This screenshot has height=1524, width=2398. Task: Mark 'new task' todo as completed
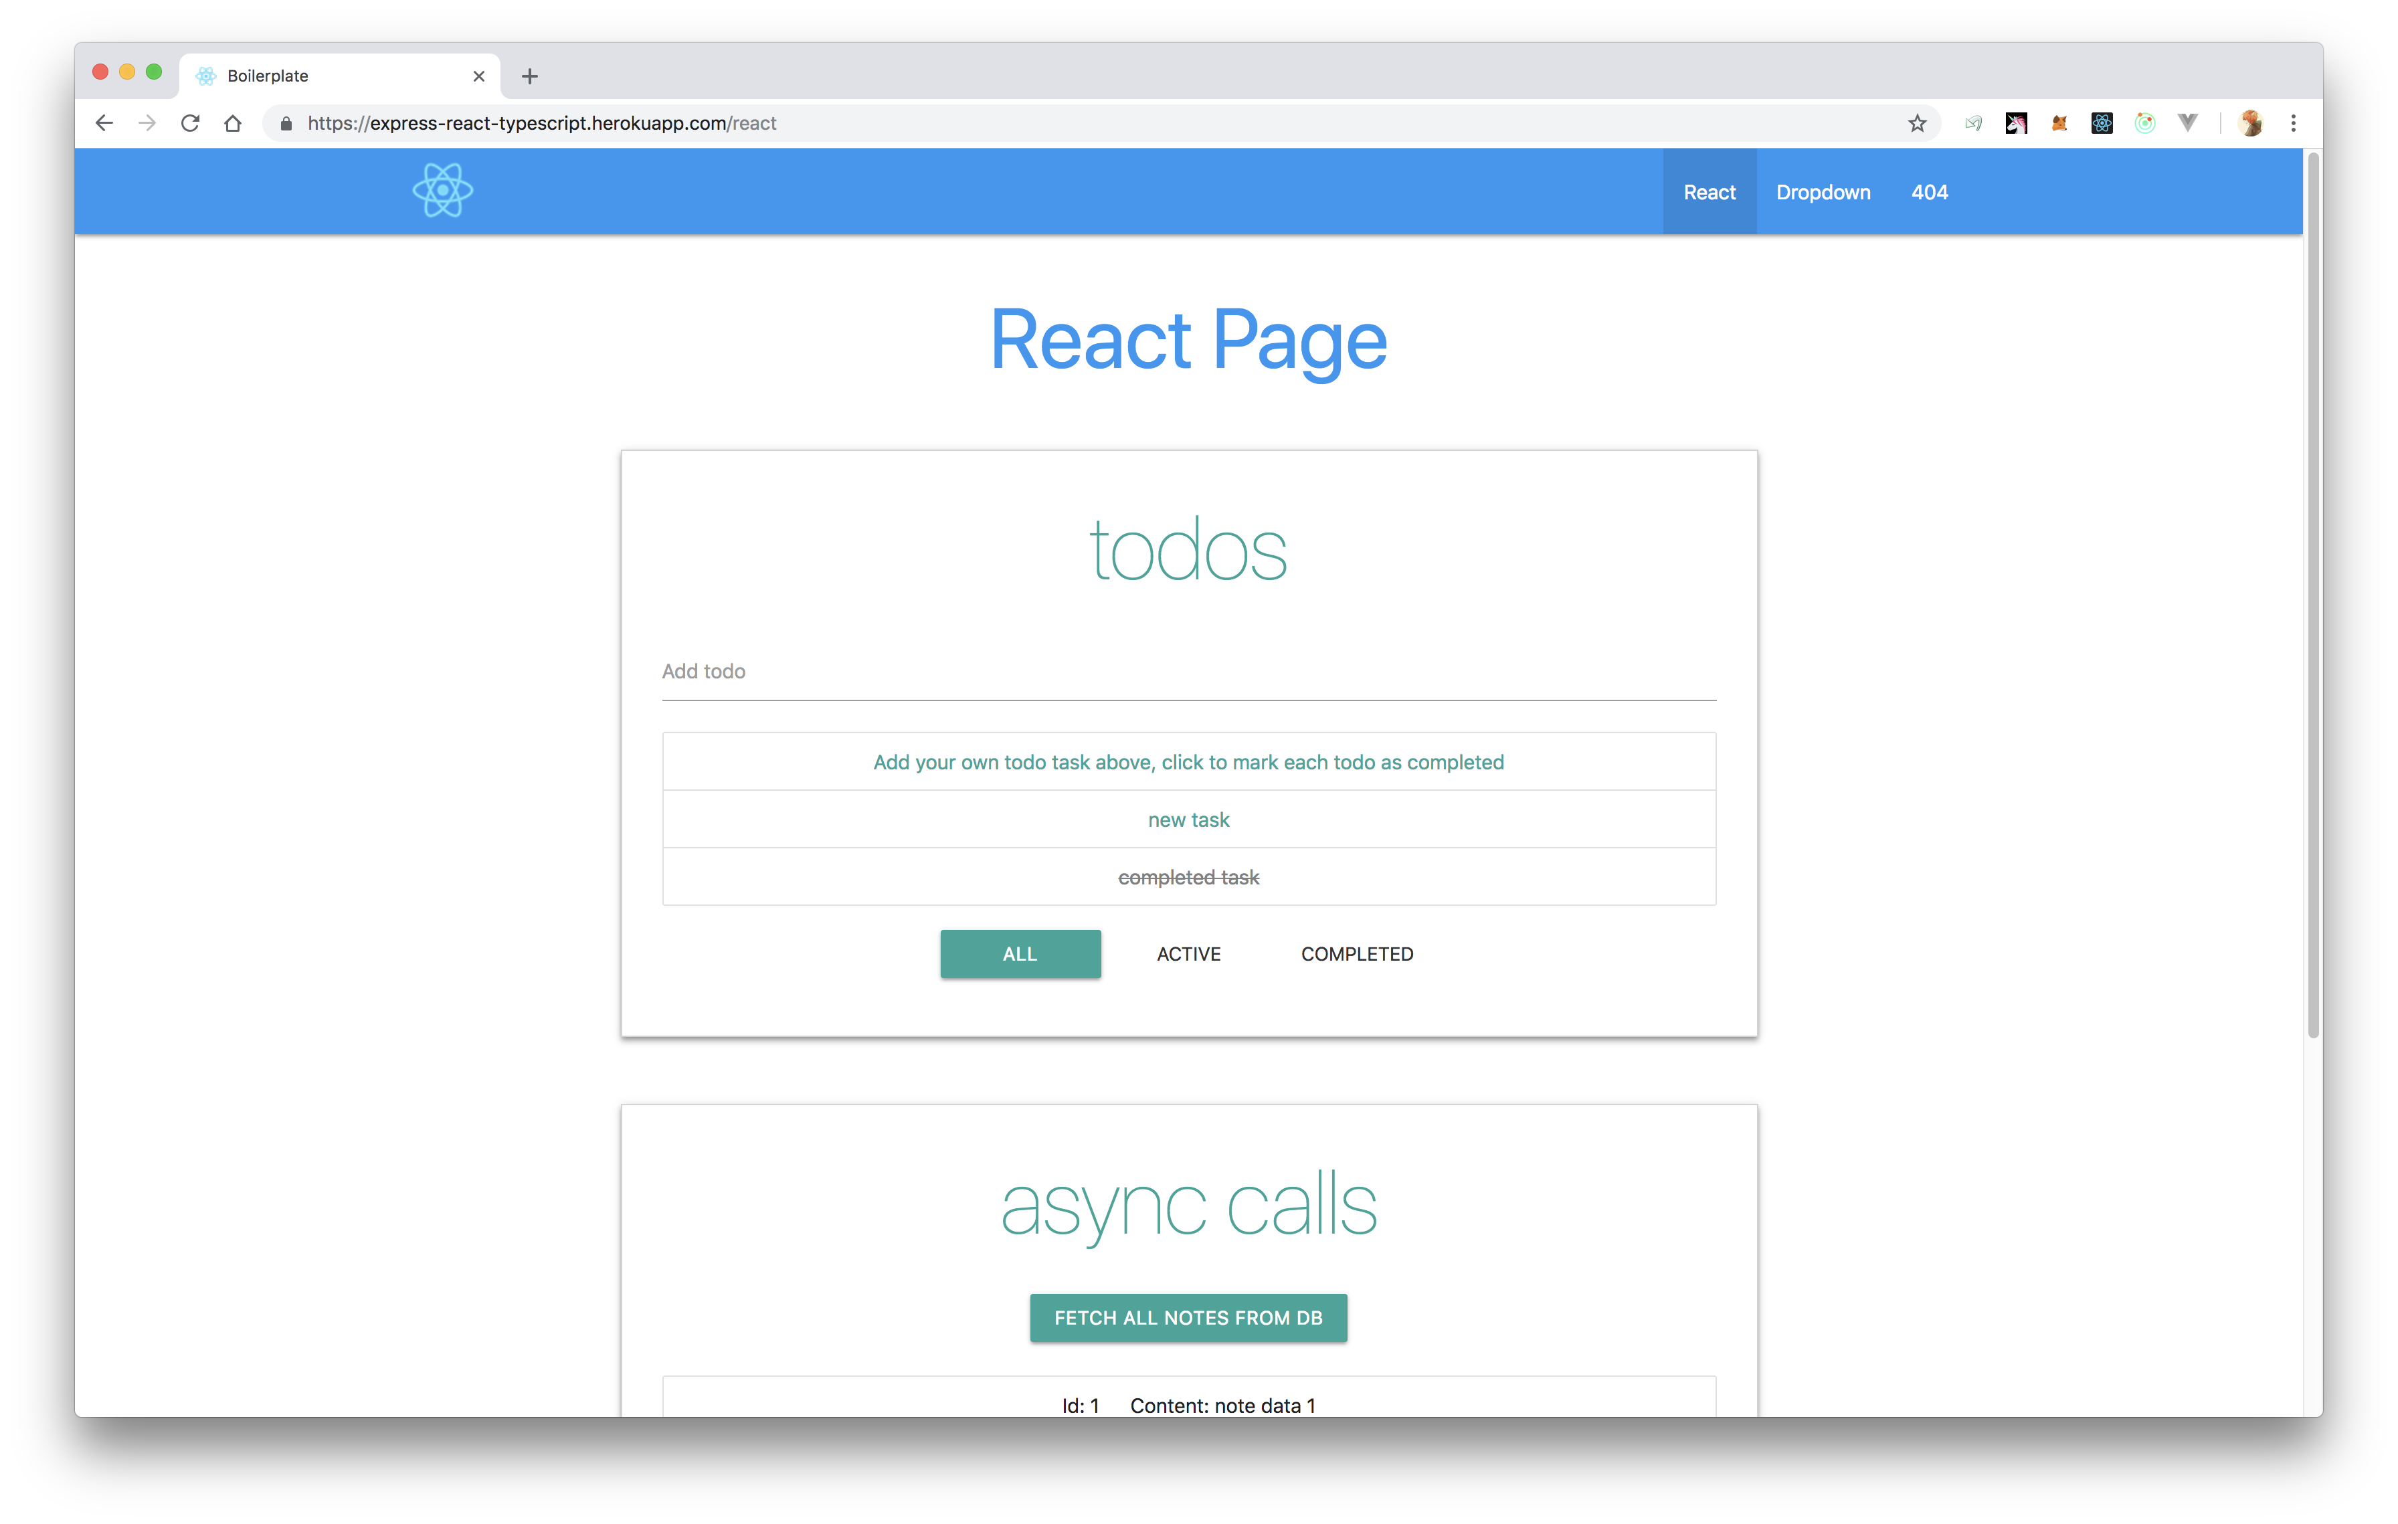click(1188, 820)
